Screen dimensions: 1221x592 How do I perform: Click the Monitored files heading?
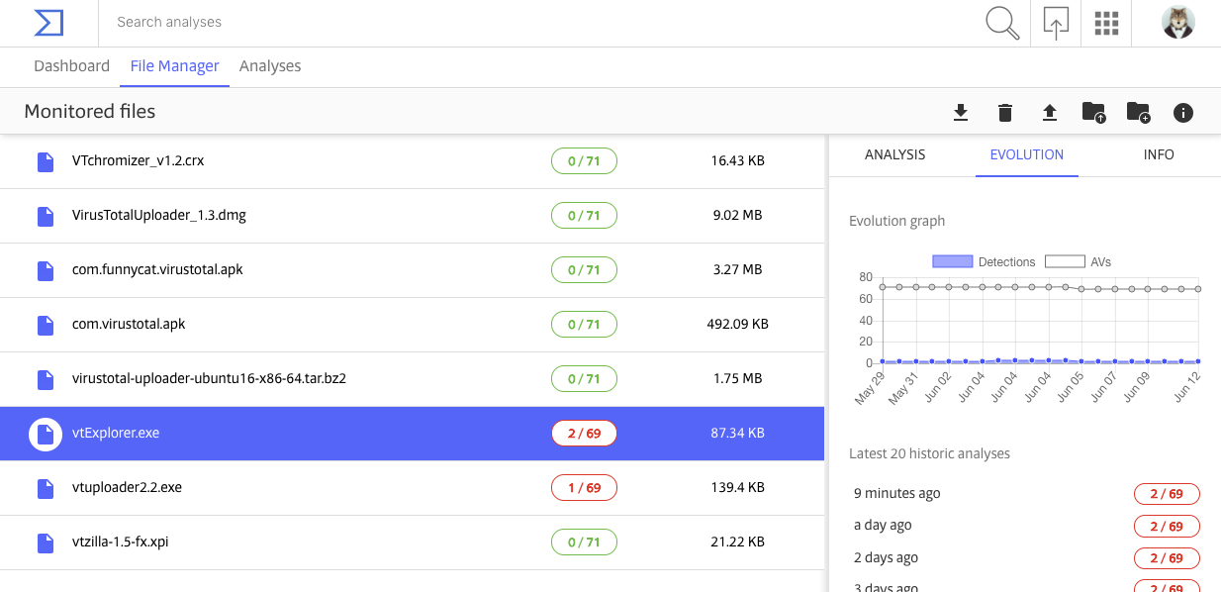[x=90, y=112]
